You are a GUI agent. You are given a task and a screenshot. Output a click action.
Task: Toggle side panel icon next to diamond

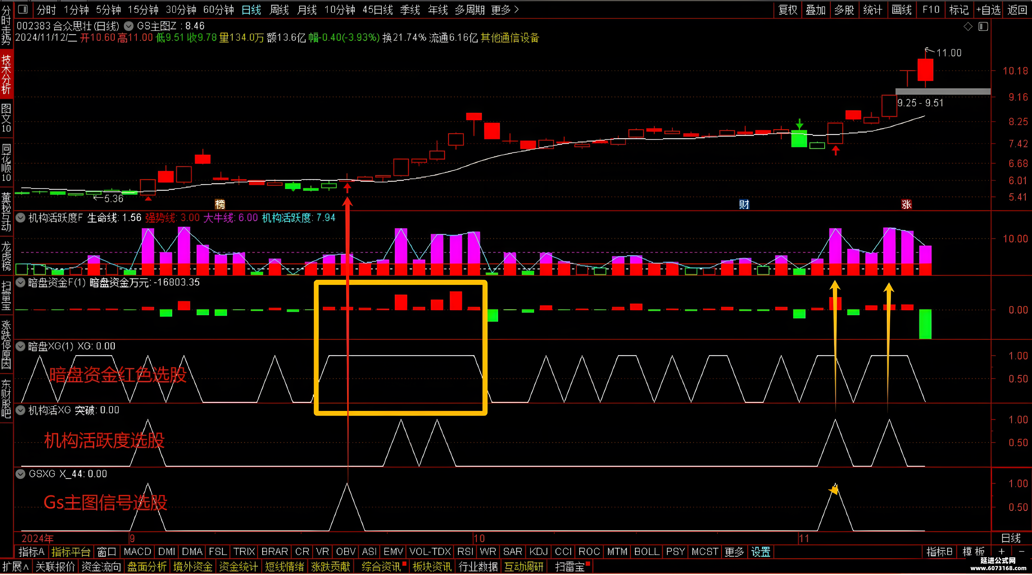pos(983,27)
